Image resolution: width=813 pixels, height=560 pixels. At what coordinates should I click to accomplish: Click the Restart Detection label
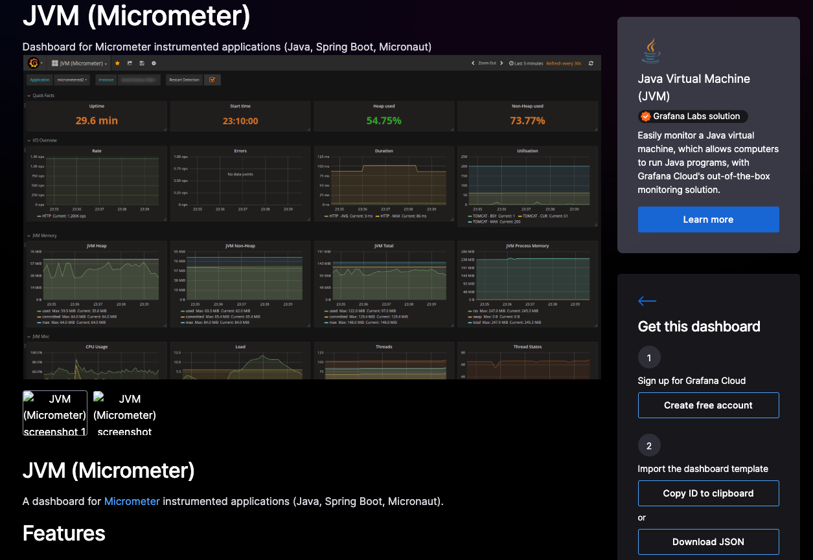[184, 80]
